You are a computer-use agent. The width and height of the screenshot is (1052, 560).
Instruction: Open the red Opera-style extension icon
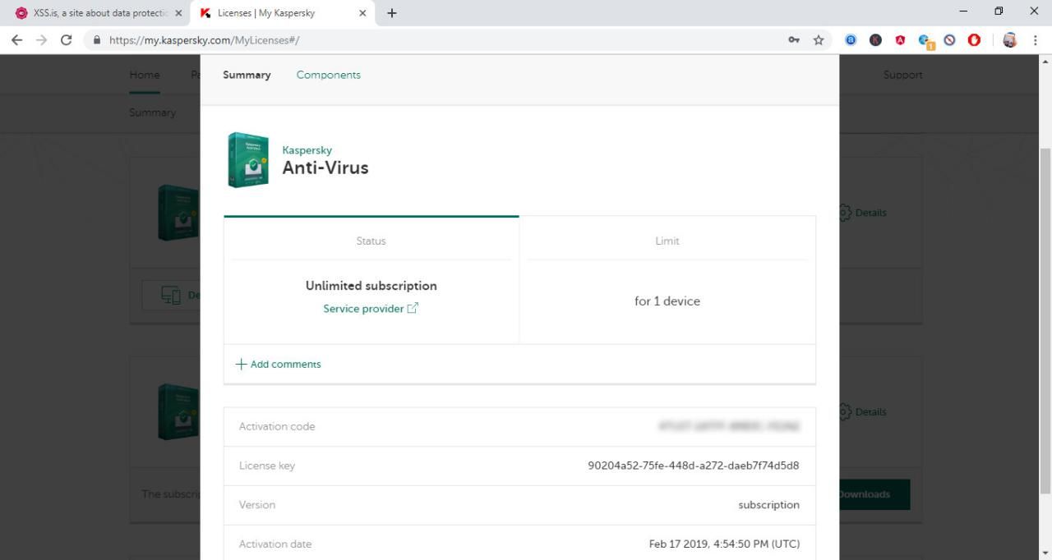coord(975,39)
